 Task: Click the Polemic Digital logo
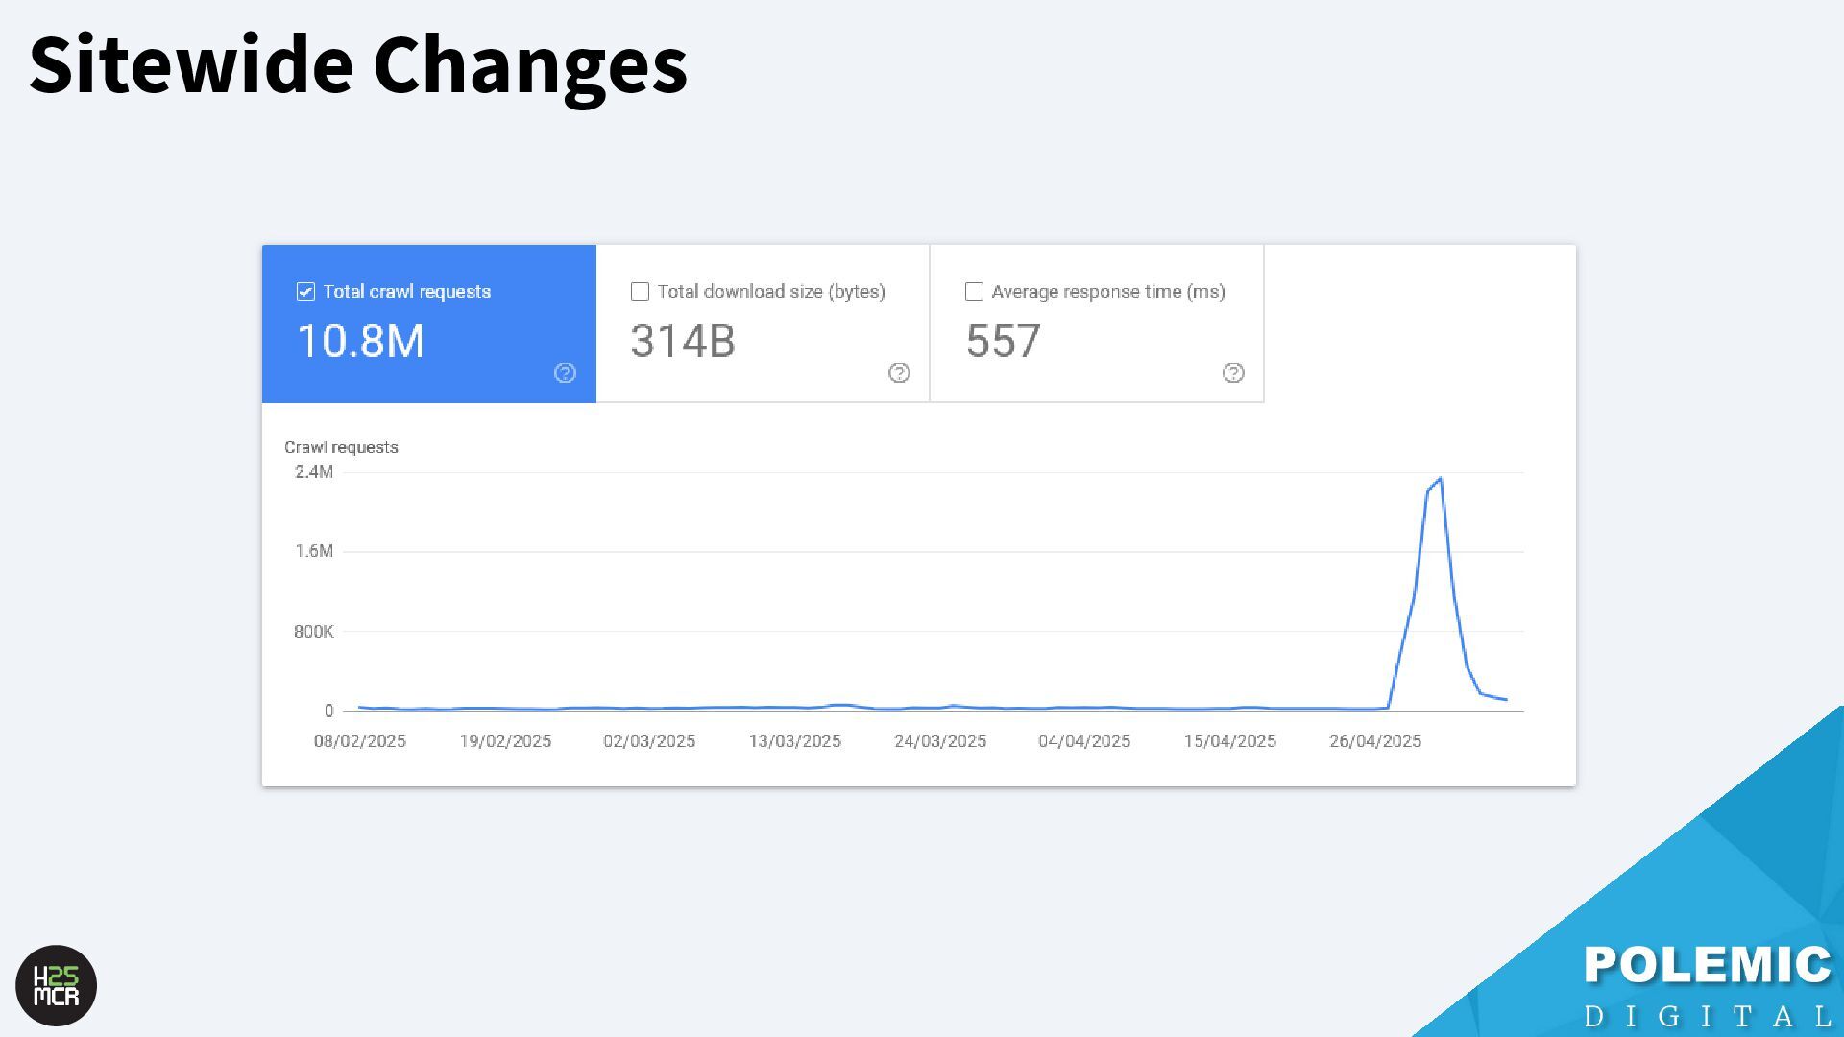[1707, 985]
